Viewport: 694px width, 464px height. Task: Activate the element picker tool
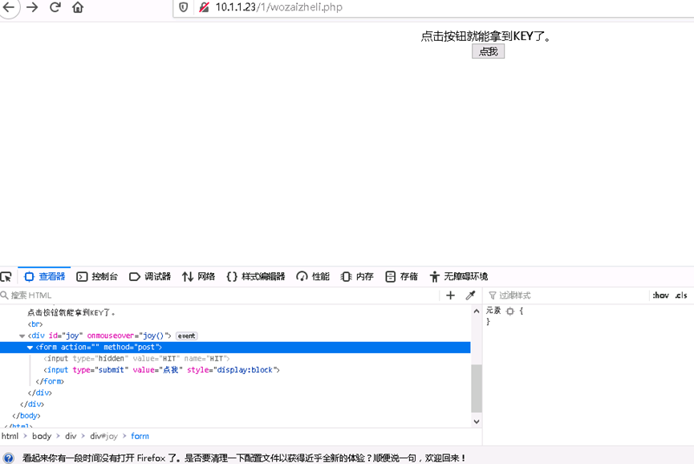[6, 275]
